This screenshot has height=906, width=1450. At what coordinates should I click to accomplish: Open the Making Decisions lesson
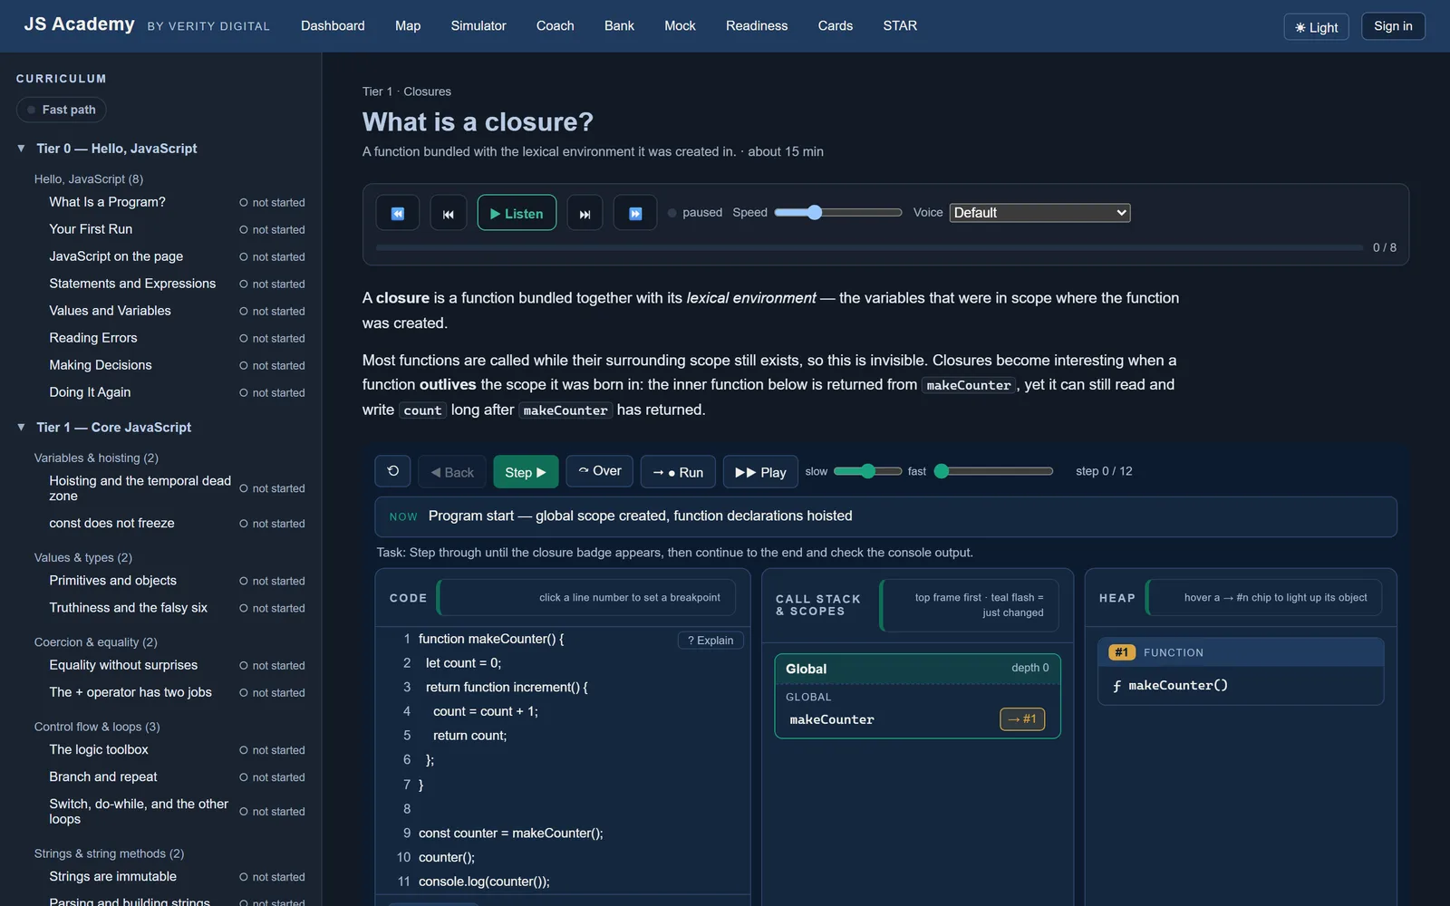101,365
